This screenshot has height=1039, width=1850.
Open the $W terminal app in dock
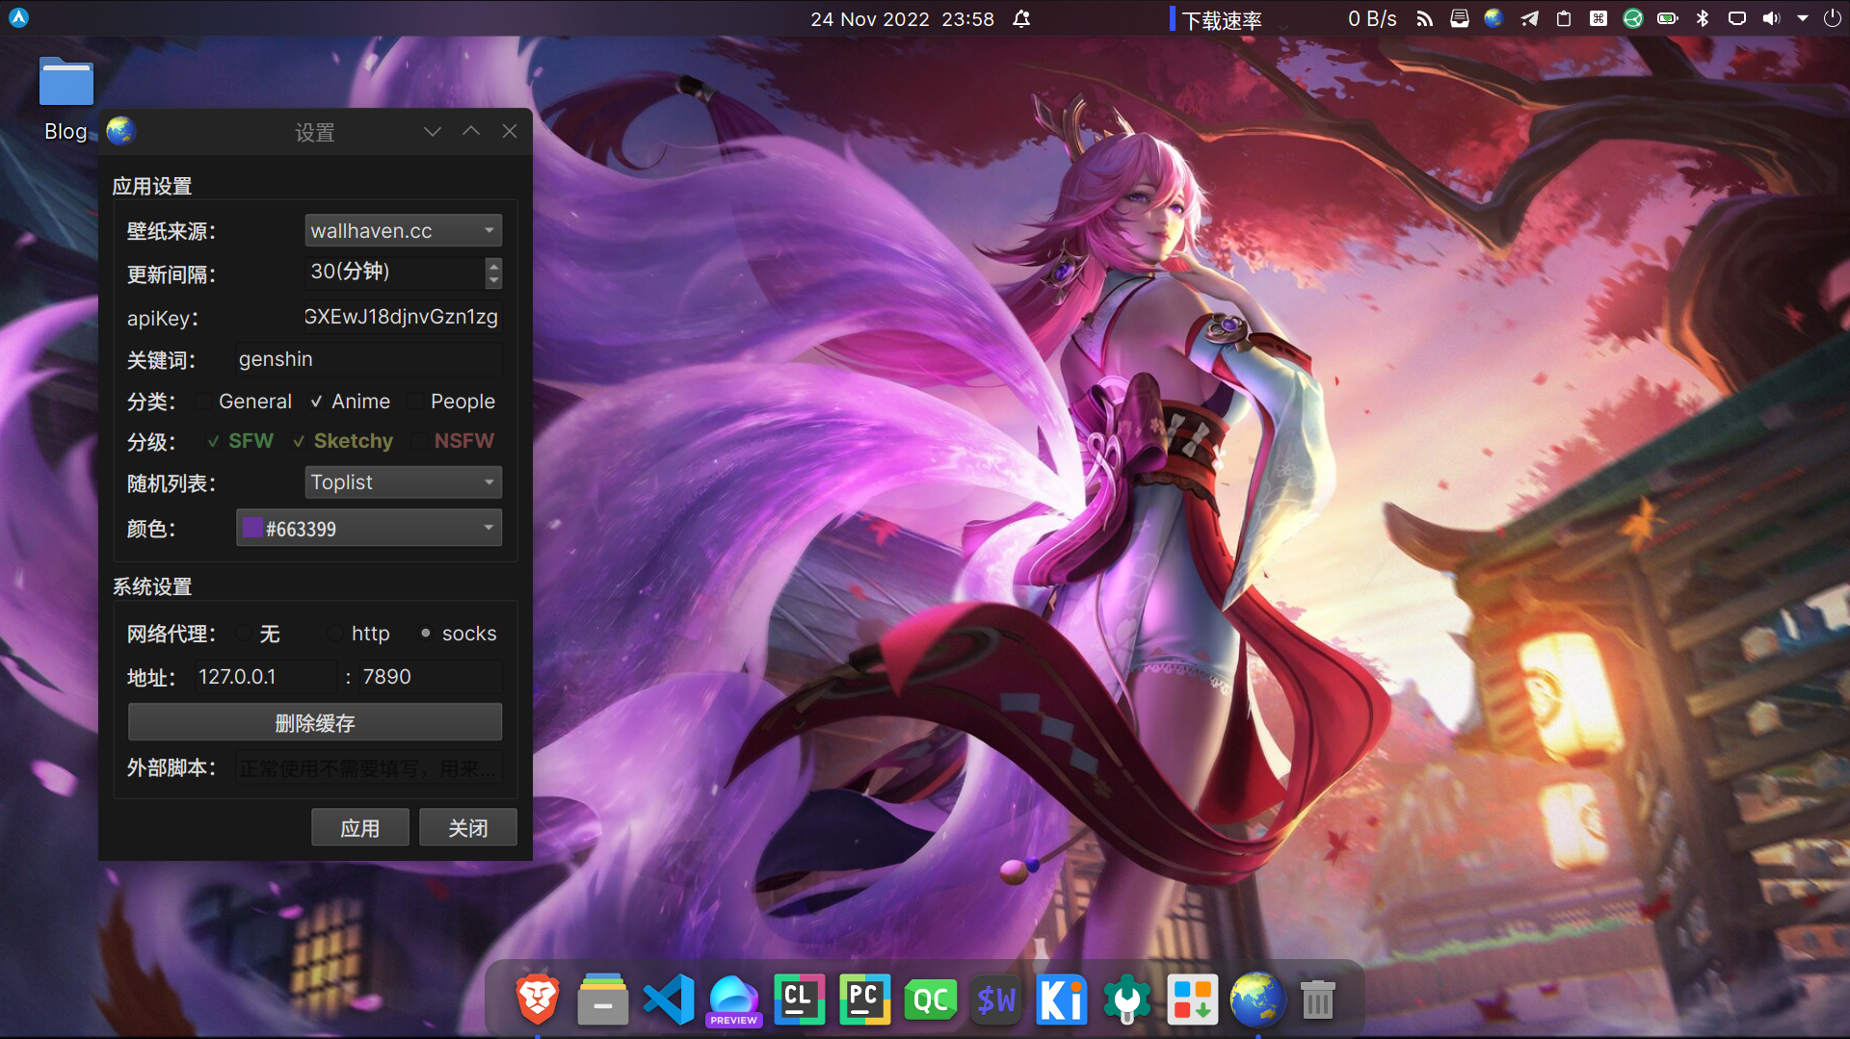click(x=995, y=1000)
